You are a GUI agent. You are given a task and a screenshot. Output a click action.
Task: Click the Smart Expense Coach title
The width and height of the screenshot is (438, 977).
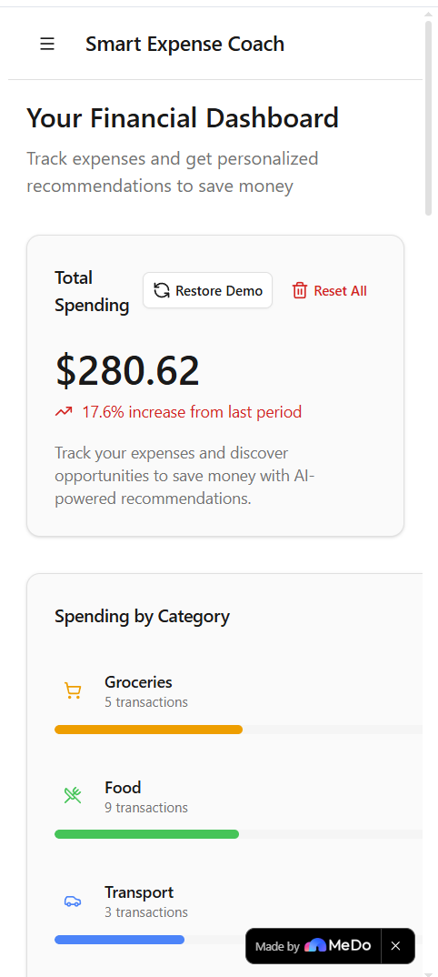coord(184,44)
